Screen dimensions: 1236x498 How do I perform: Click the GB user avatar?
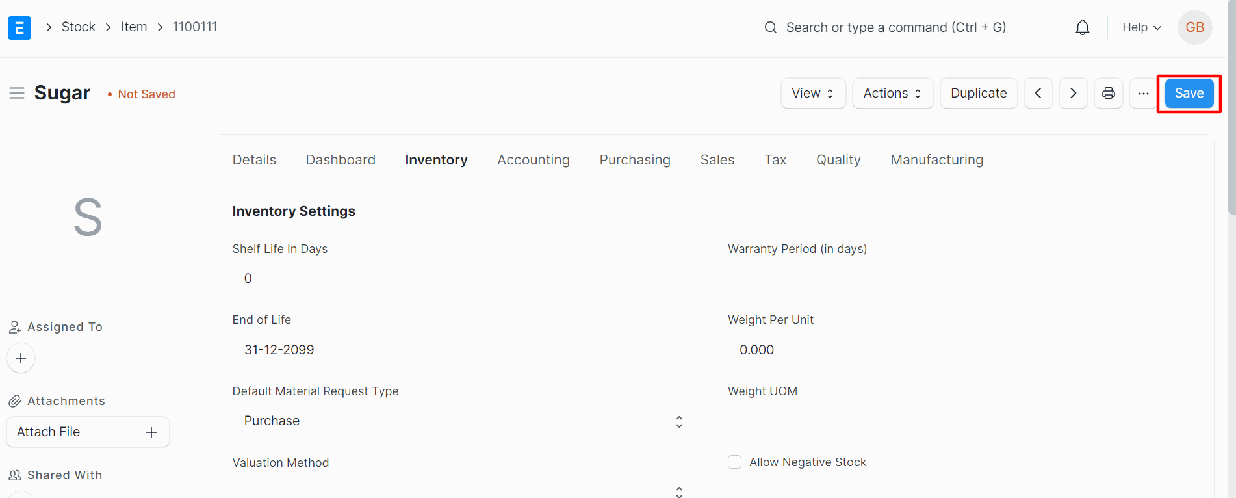(1194, 27)
